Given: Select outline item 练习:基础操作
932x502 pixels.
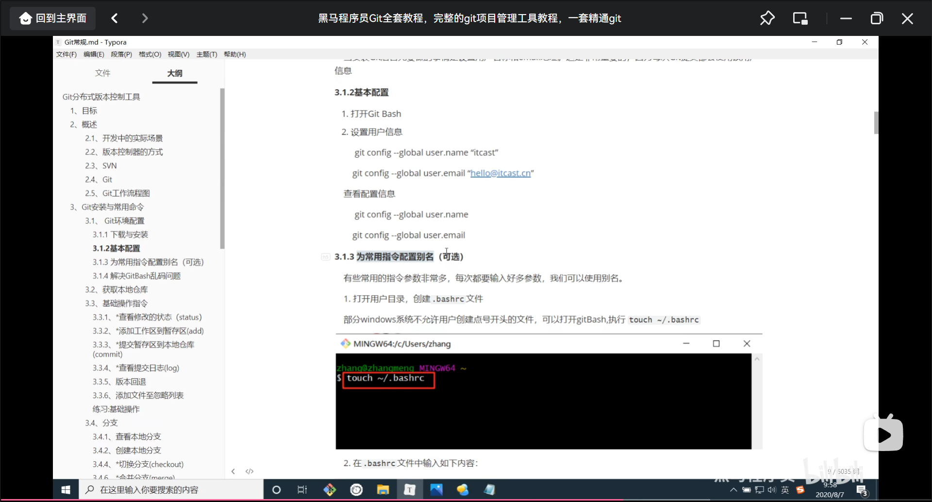Looking at the screenshot, I should [116, 409].
